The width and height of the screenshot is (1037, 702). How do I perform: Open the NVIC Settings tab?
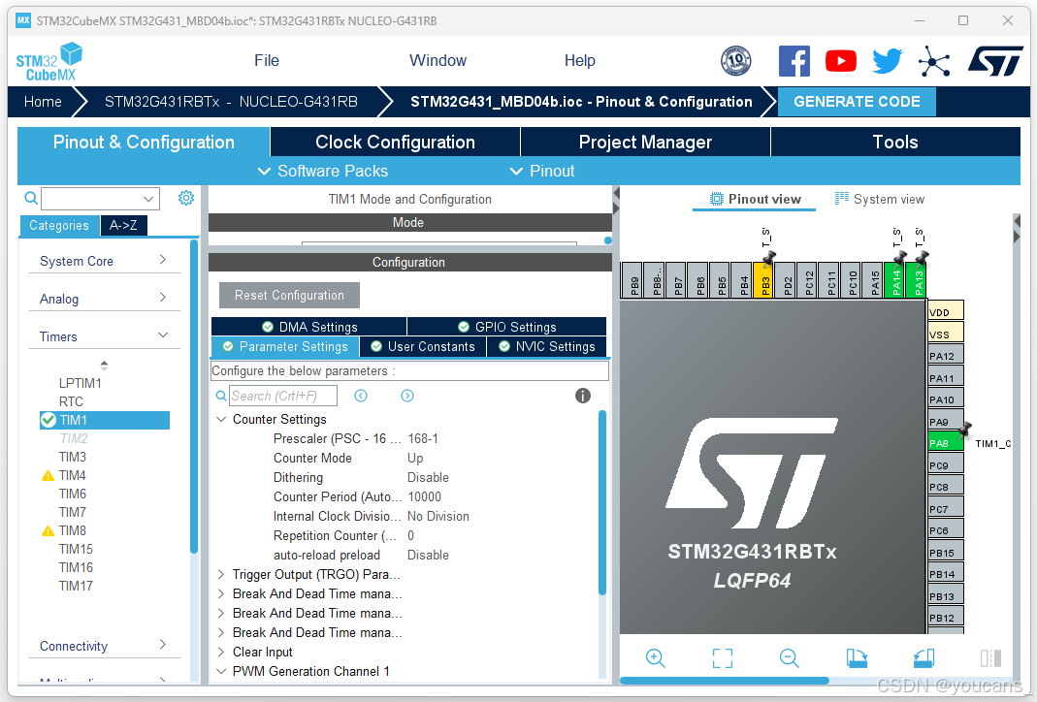coord(546,346)
